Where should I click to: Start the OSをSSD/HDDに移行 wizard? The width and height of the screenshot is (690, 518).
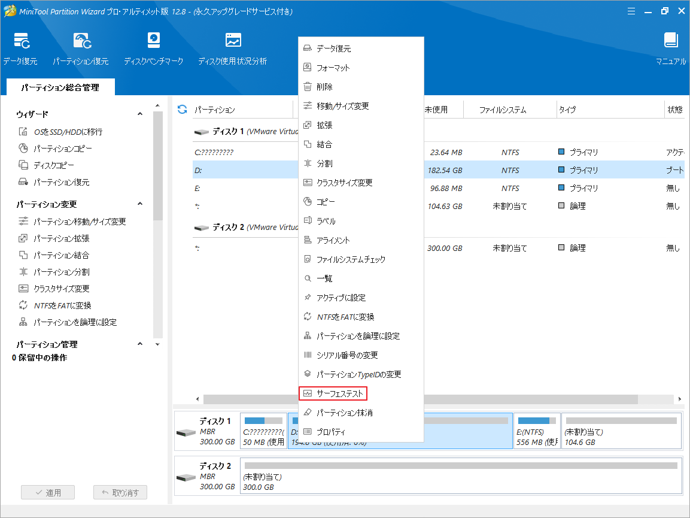tap(68, 132)
